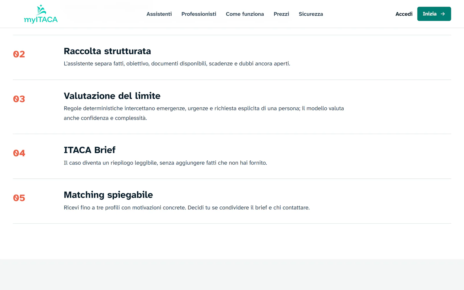Click the Inizia button

(434, 14)
